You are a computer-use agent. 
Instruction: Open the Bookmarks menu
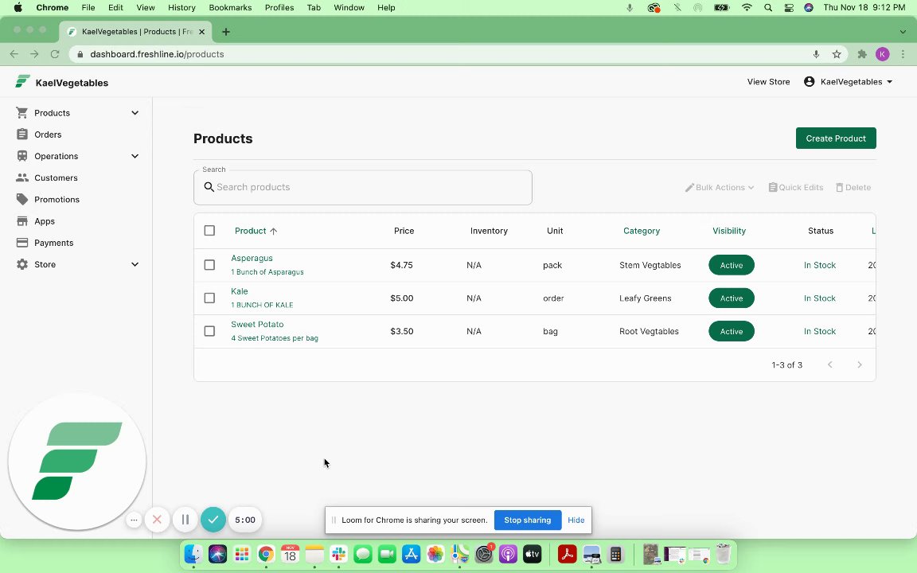[230, 8]
